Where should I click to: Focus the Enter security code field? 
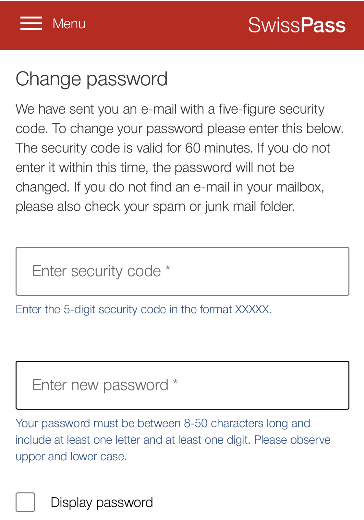(x=182, y=271)
